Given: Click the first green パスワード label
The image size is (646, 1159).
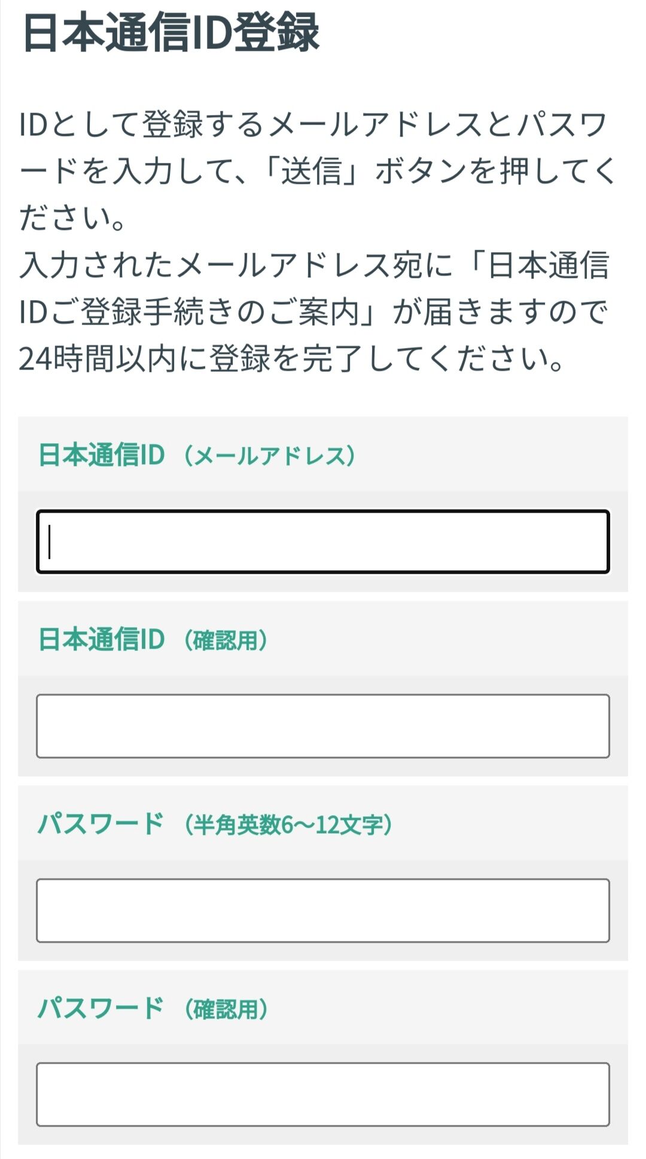Looking at the screenshot, I should [x=100, y=824].
